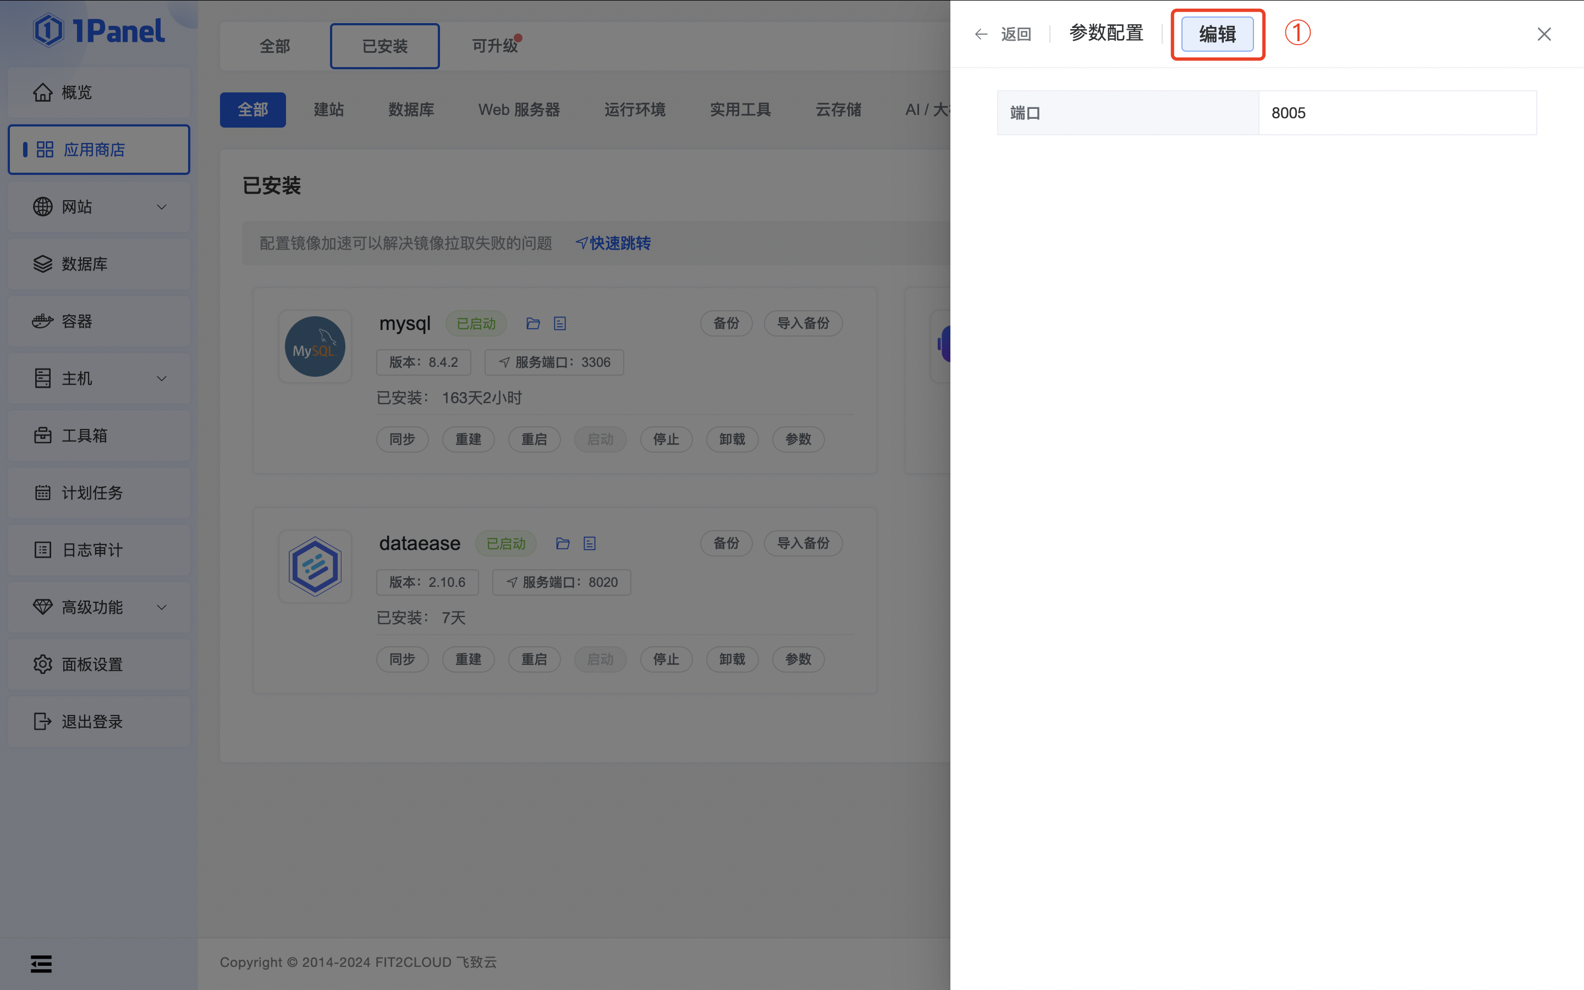The width and height of the screenshot is (1584, 990).
Task: Select the 数据库 category tab
Action: (411, 109)
